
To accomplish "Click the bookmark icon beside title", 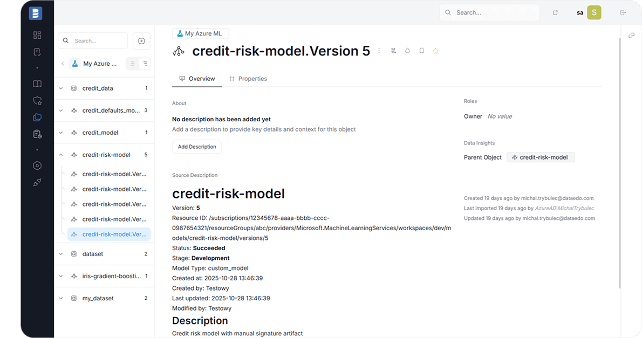I will click(x=421, y=51).
